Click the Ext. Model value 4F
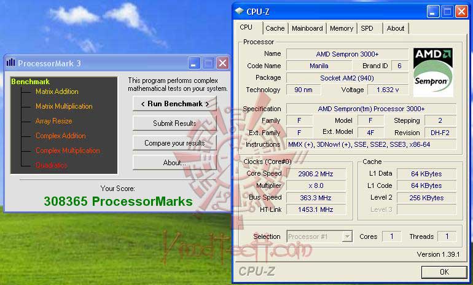Image resolution: width=473 pixels, height=285 pixels. (x=371, y=133)
